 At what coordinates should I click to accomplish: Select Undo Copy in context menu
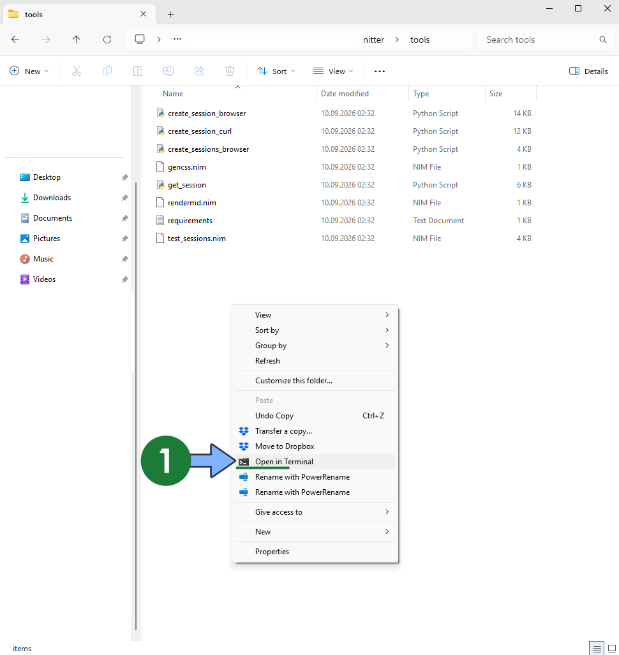tap(315, 416)
